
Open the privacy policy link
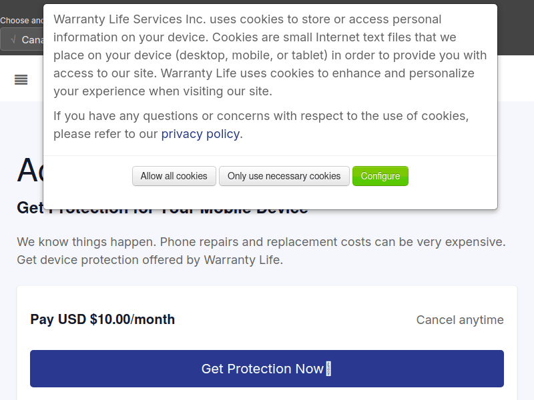click(200, 134)
